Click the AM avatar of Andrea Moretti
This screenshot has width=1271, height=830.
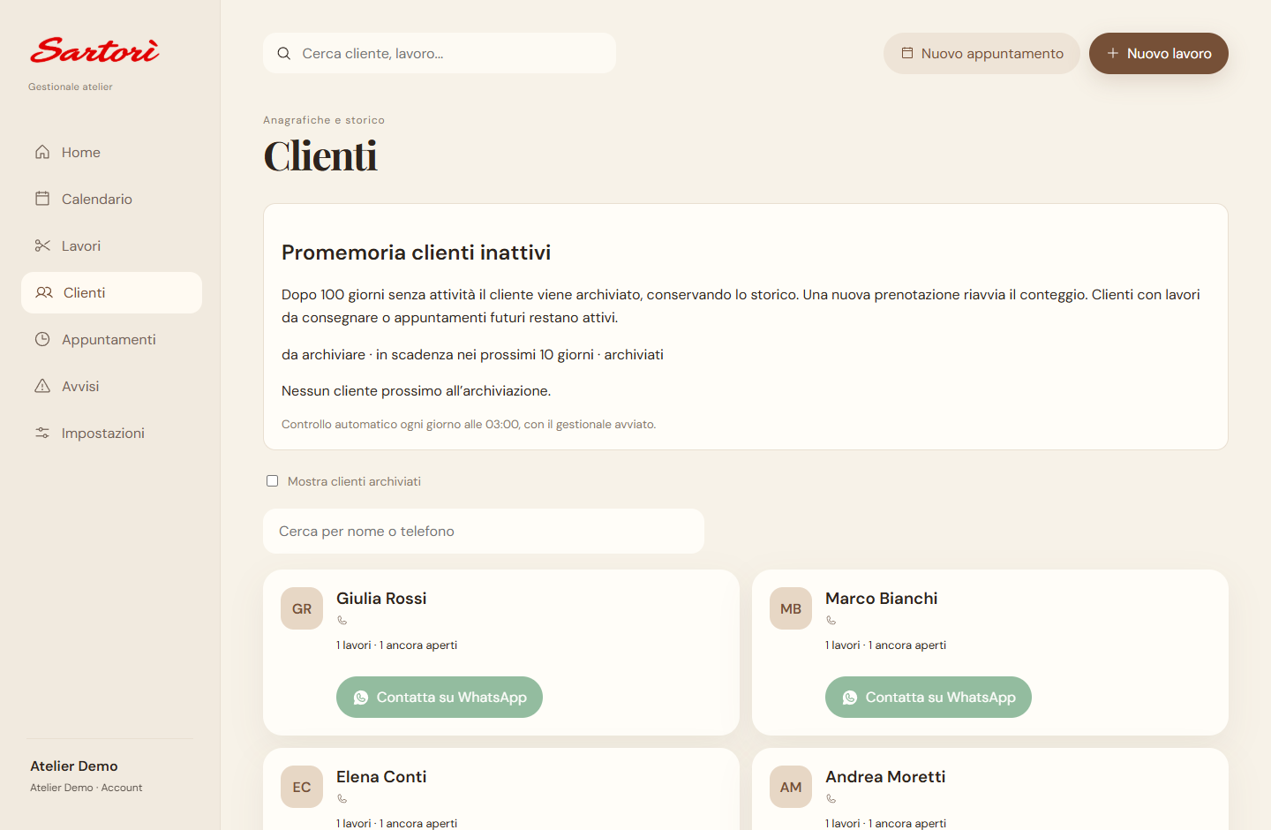tap(791, 787)
